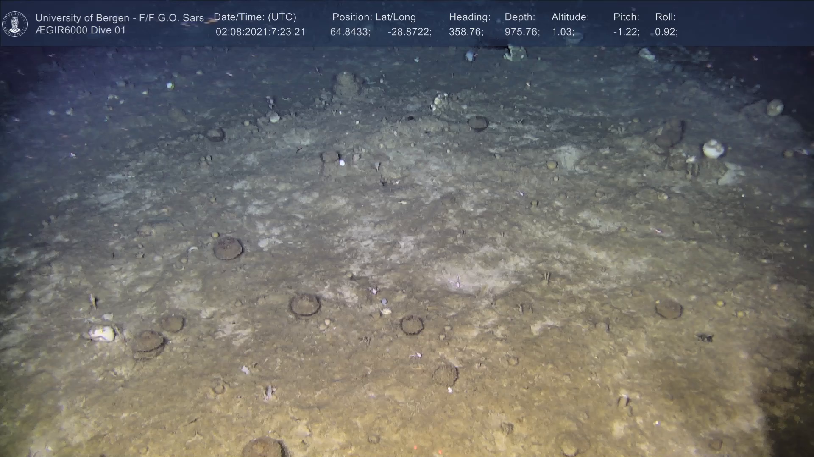This screenshot has width=814, height=457.
Task: Select the heading value 358.76
Action: click(466, 32)
